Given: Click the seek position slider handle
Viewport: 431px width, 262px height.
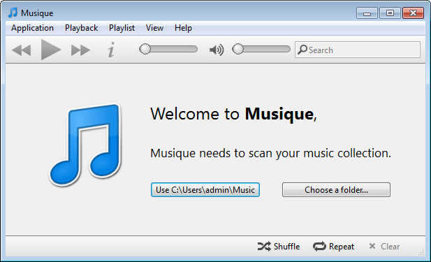Looking at the screenshot, I should (145, 49).
